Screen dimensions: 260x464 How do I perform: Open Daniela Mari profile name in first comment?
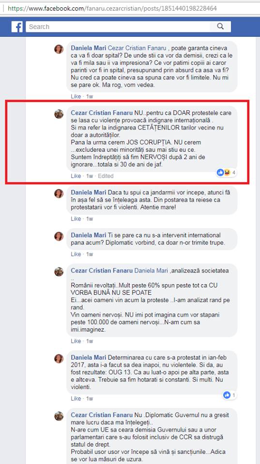88,48
